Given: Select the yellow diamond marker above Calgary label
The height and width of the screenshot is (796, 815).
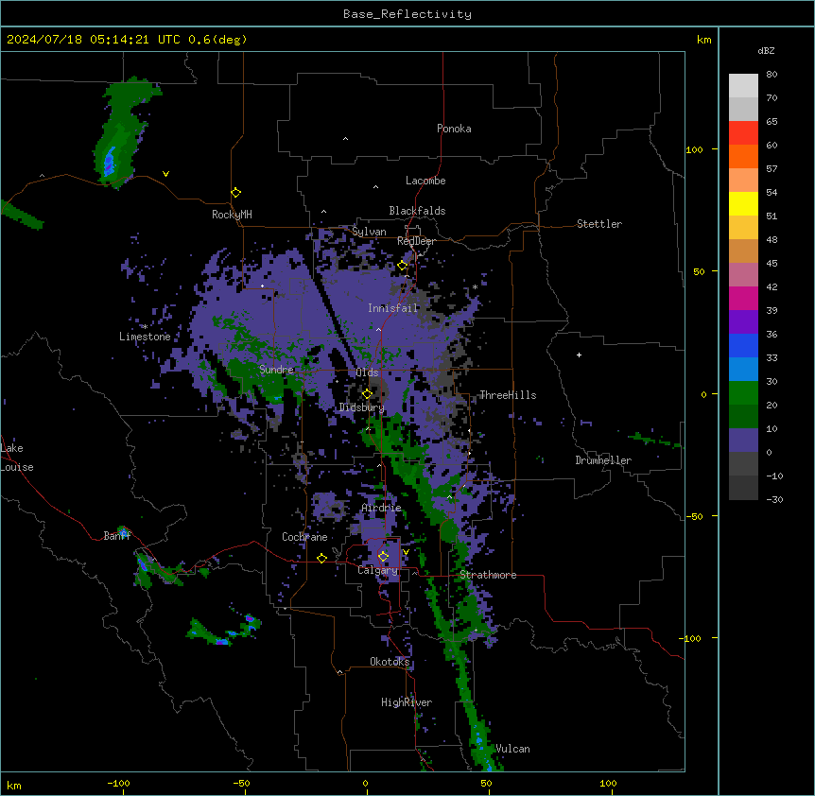Looking at the screenshot, I should pyautogui.click(x=383, y=557).
